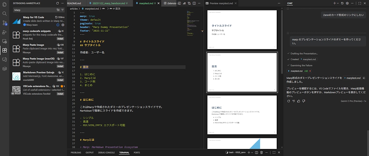Install VSCode extensions Farshid pack
The width and height of the screenshot is (369, 156).
[x=60, y=94]
